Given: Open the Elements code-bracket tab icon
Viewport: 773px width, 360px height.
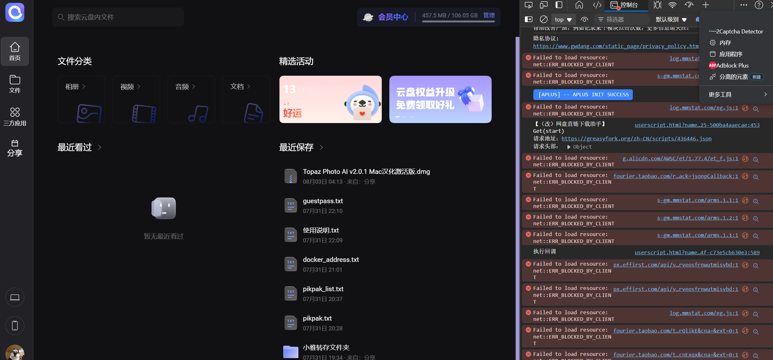Looking at the screenshot, I should [x=597, y=5].
